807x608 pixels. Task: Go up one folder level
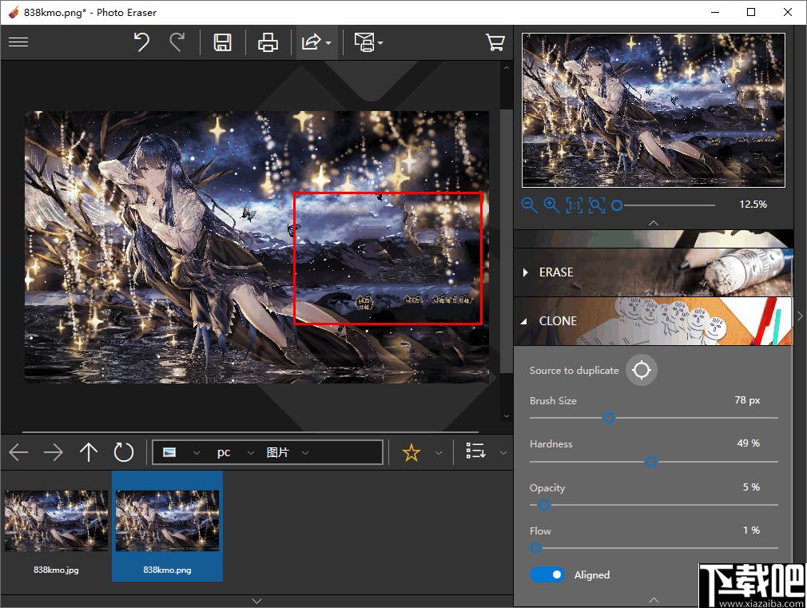point(89,452)
